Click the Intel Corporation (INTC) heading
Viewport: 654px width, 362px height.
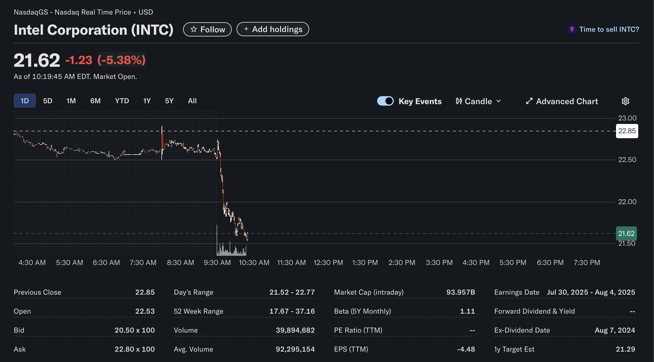[x=93, y=30]
